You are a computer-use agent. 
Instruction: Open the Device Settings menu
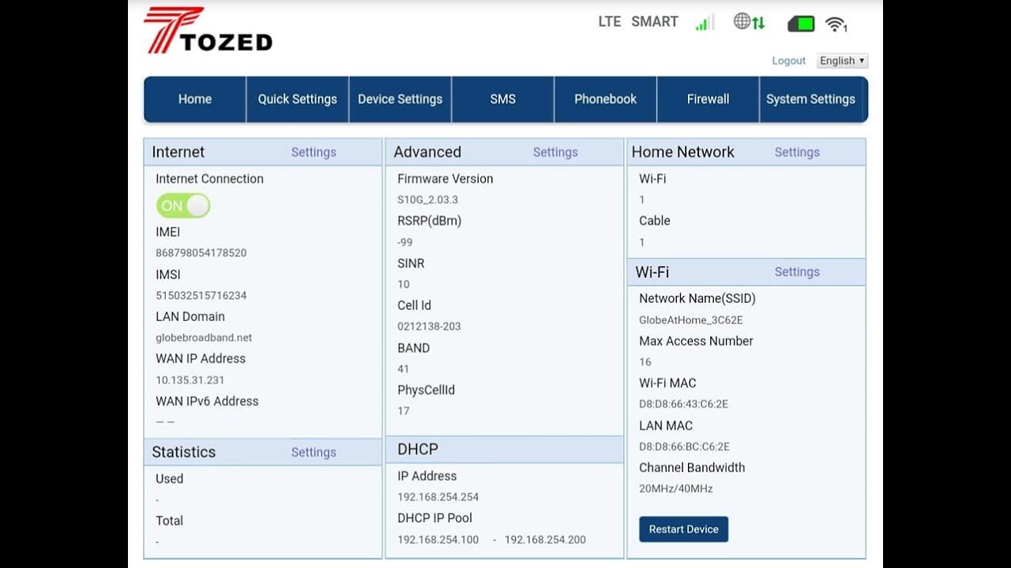coord(400,99)
